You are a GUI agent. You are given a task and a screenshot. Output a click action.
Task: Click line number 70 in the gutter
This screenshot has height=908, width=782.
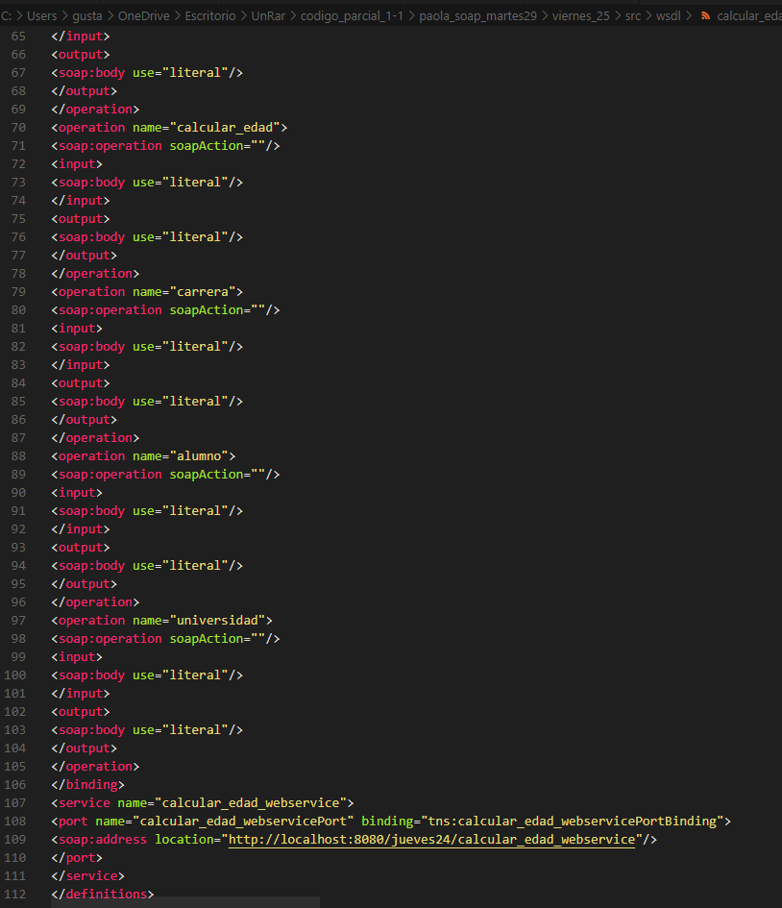[17, 128]
